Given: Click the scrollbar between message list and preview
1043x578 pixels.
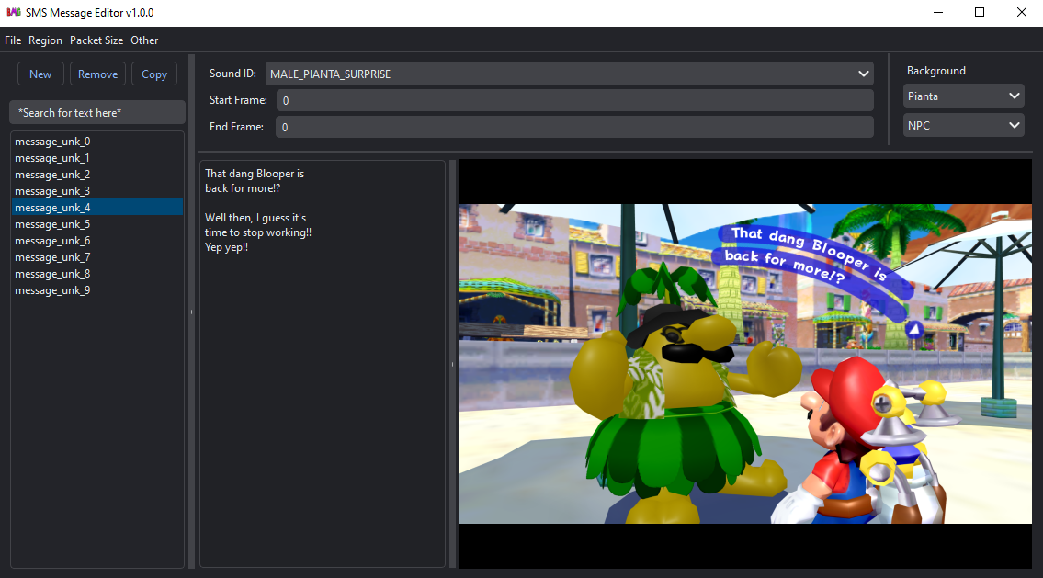Looking at the screenshot, I should pyautogui.click(x=191, y=312).
